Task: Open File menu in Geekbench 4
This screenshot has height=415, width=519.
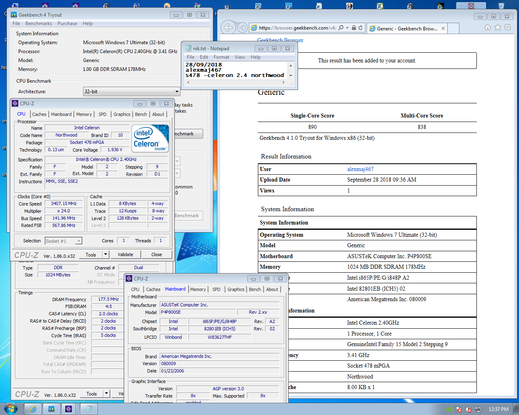Action: [x=16, y=24]
